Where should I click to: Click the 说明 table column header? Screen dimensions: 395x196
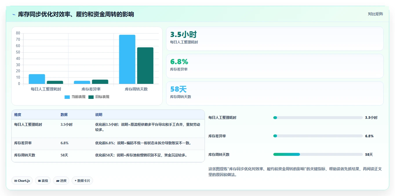(99, 115)
